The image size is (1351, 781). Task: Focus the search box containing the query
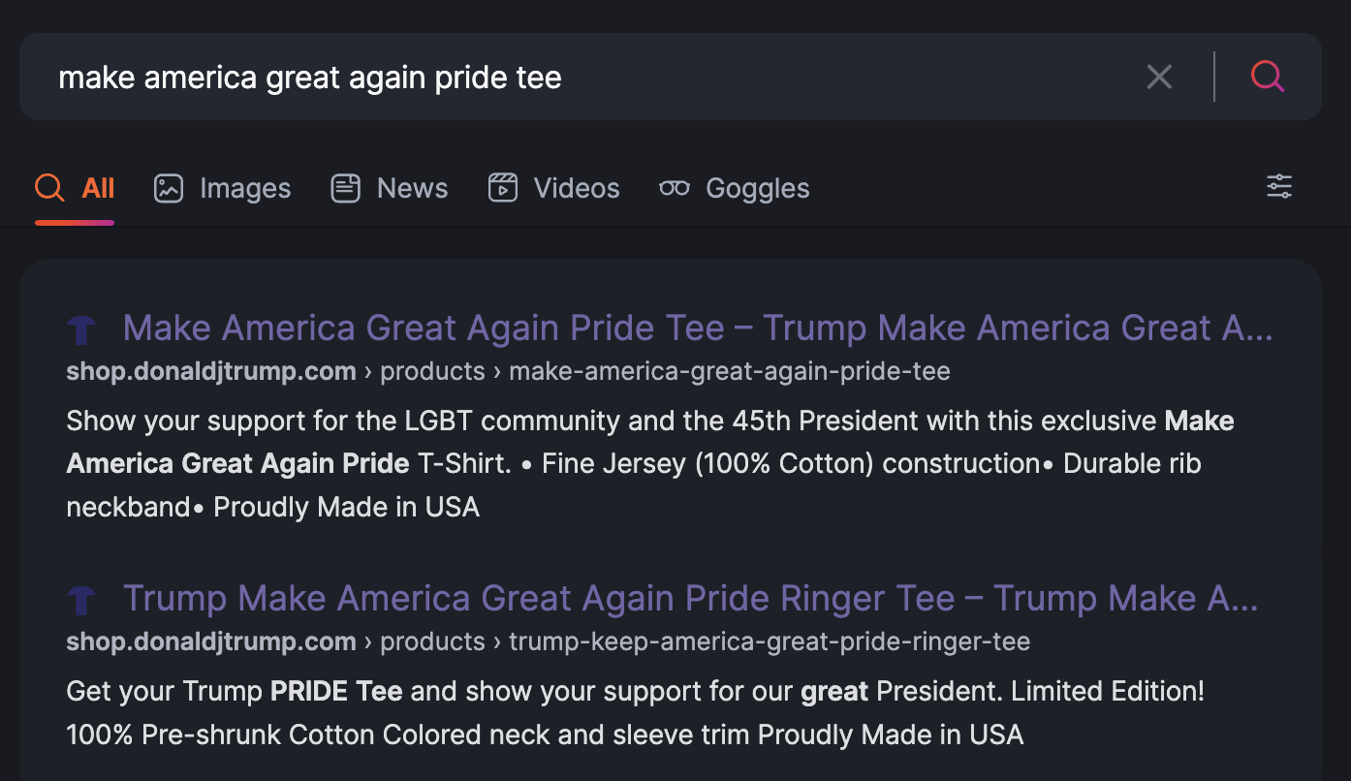(581, 78)
